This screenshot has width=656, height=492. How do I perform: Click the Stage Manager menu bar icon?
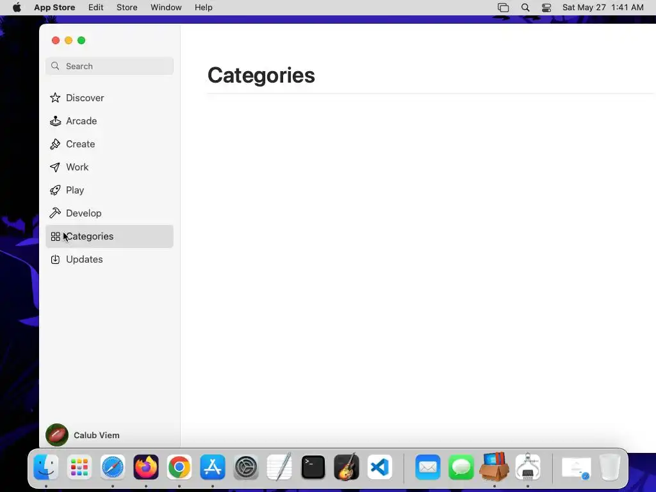tap(503, 8)
